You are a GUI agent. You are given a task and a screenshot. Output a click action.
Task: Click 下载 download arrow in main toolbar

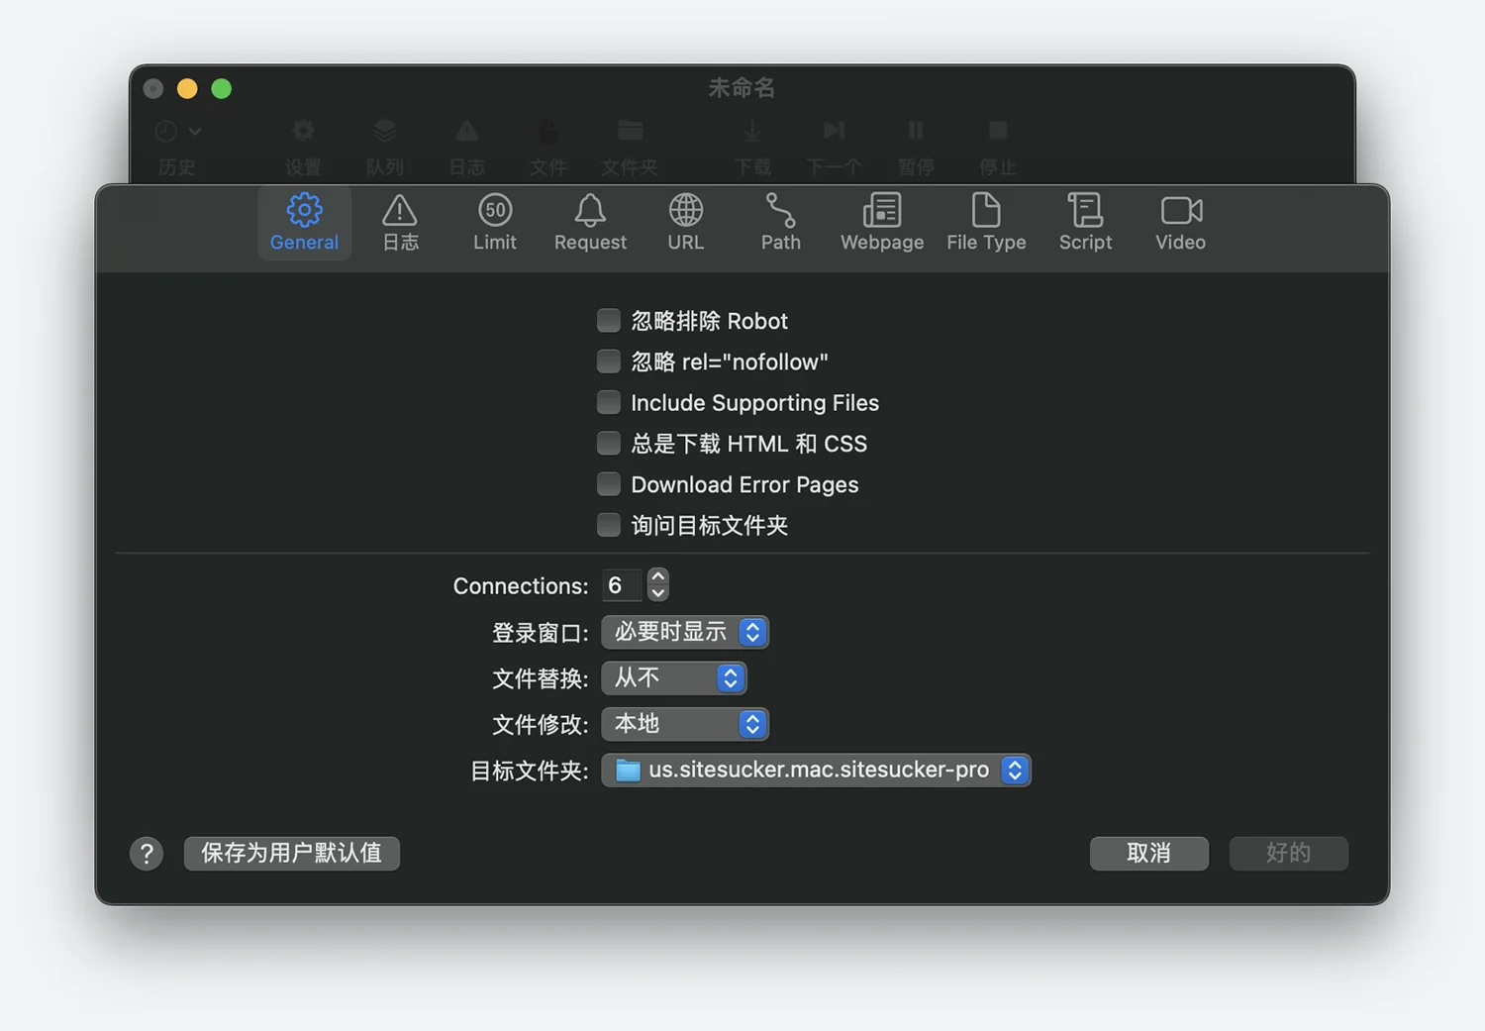(752, 131)
